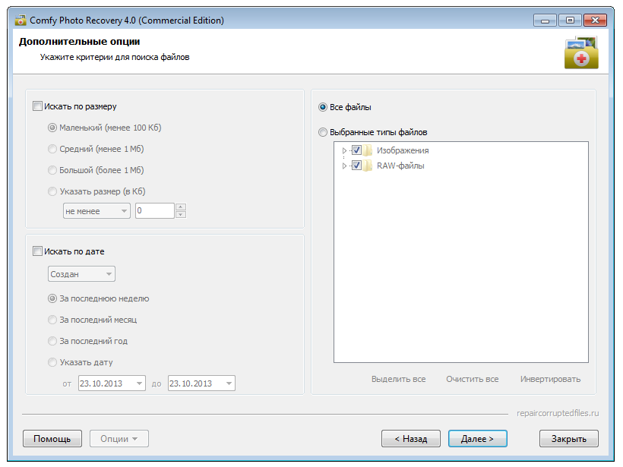Expand the RAW-файлы tree node
The height and width of the screenshot is (467, 623).
point(344,166)
